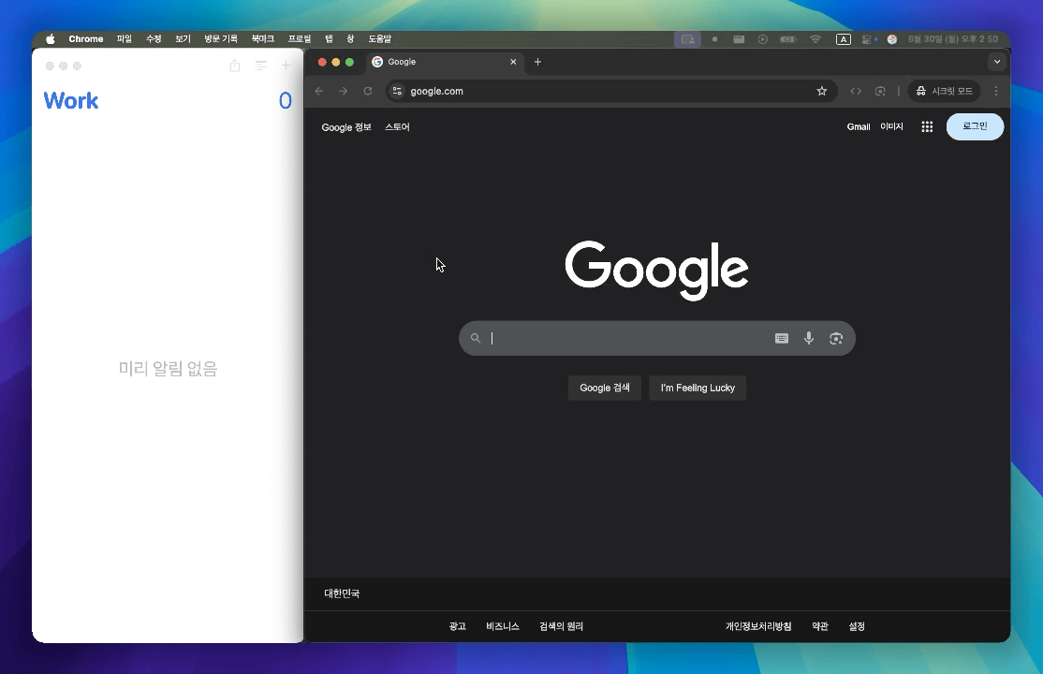Viewport: 1043px width, 674px height.
Task: Open the Google 정보 link
Action: click(346, 127)
